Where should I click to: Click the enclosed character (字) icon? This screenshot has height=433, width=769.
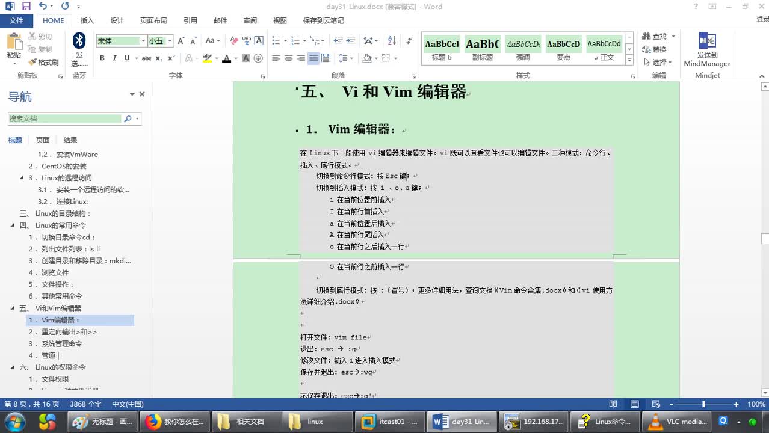coord(258,58)
